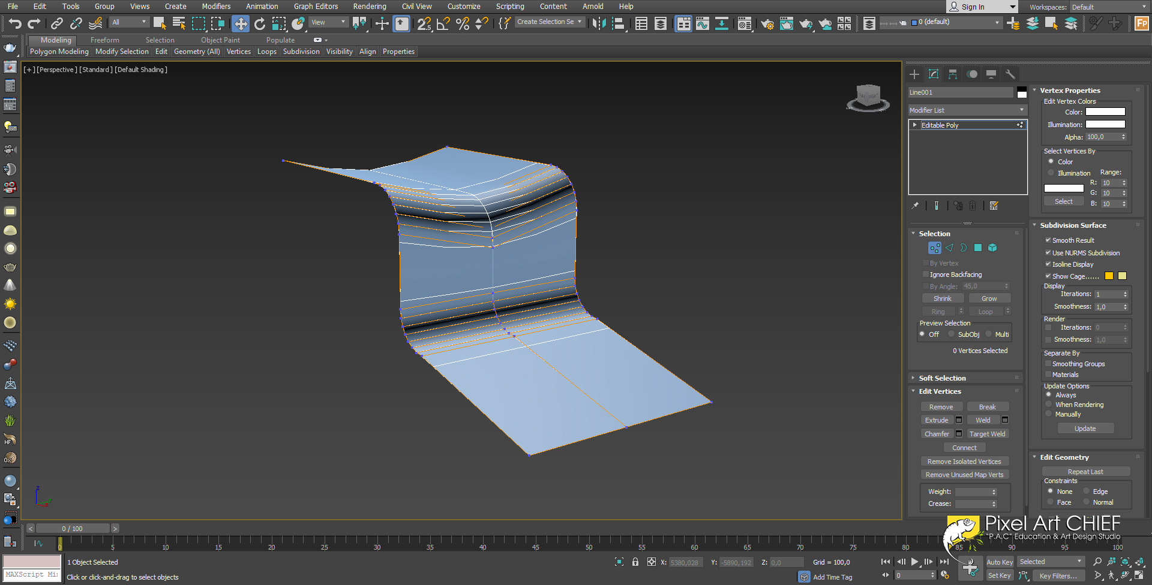The height and width of the screenshot is (585, 1152).
Task: Open the Hierarchy command panel tab
Action: point(953,74)
